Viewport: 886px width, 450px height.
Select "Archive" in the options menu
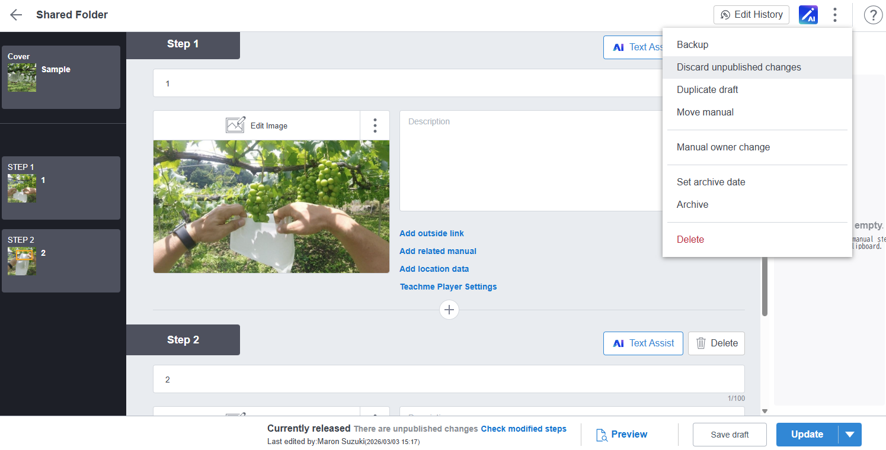coord(692,204)
